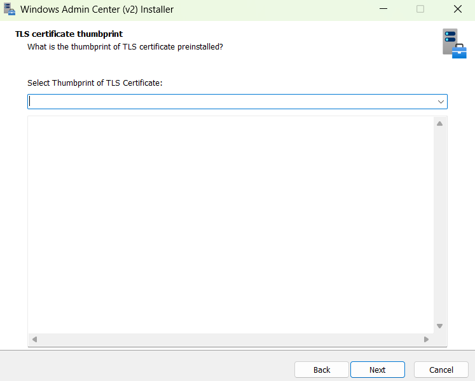Go back with the Back button

(322, 370)
